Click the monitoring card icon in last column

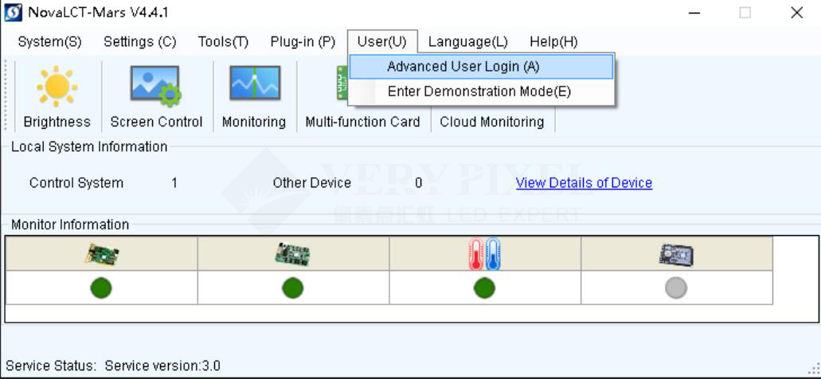pyautogui.click(x=676, y=254)
